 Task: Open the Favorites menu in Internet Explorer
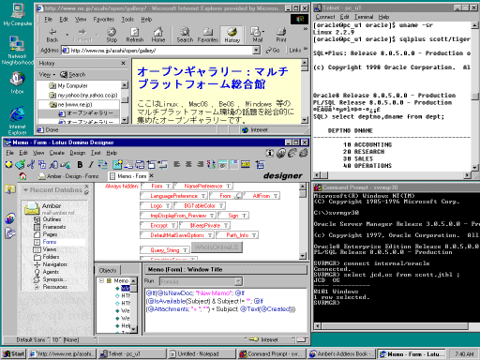pos(103,20)
